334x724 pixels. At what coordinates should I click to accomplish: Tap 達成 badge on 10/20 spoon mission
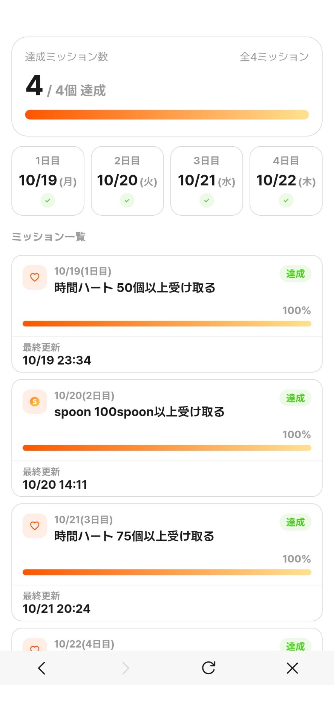click(x=296, y=398)
